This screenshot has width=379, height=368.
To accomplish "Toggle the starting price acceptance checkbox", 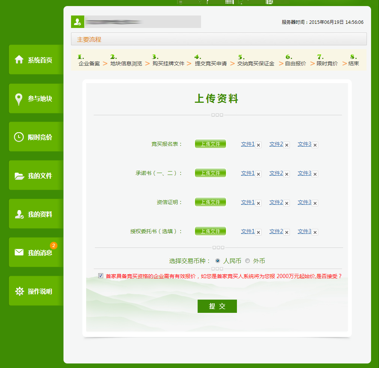I will tap(101, 276).
